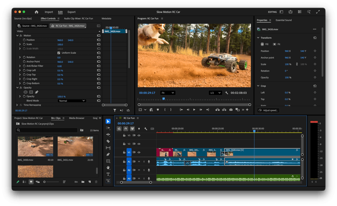Select the Pen tool in the tools panel

(x=108, y=154)
